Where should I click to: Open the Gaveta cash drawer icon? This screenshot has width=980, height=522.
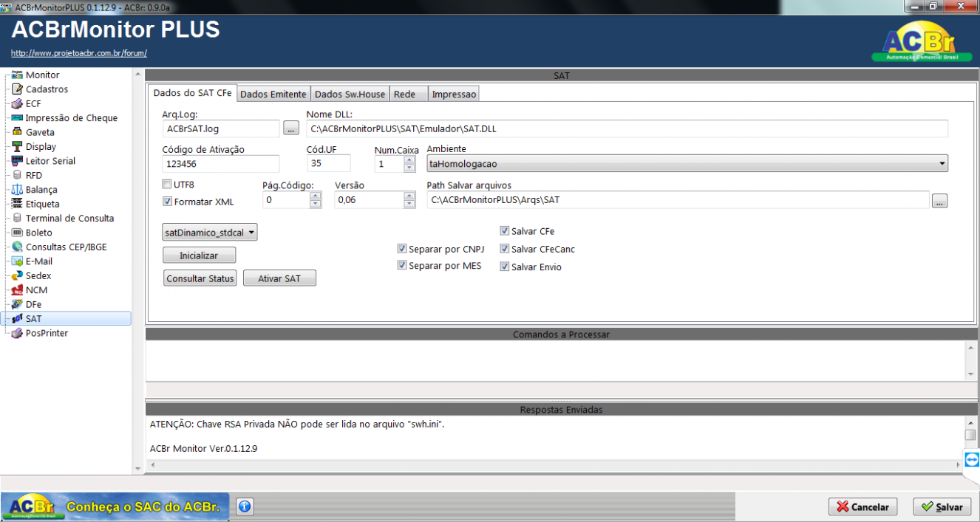tap(17, 132)
